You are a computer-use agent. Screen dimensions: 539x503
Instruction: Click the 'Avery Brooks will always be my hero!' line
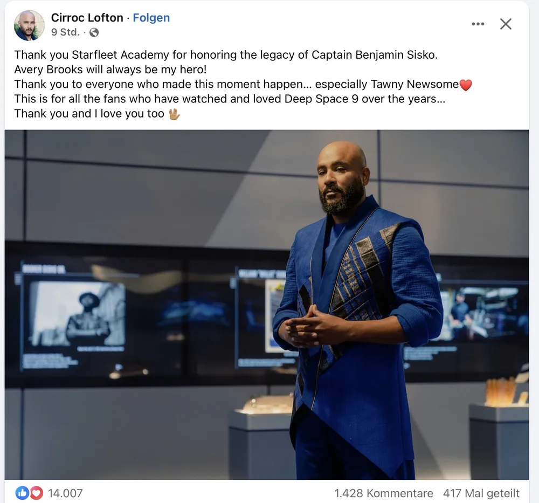[x=110, y=70]
